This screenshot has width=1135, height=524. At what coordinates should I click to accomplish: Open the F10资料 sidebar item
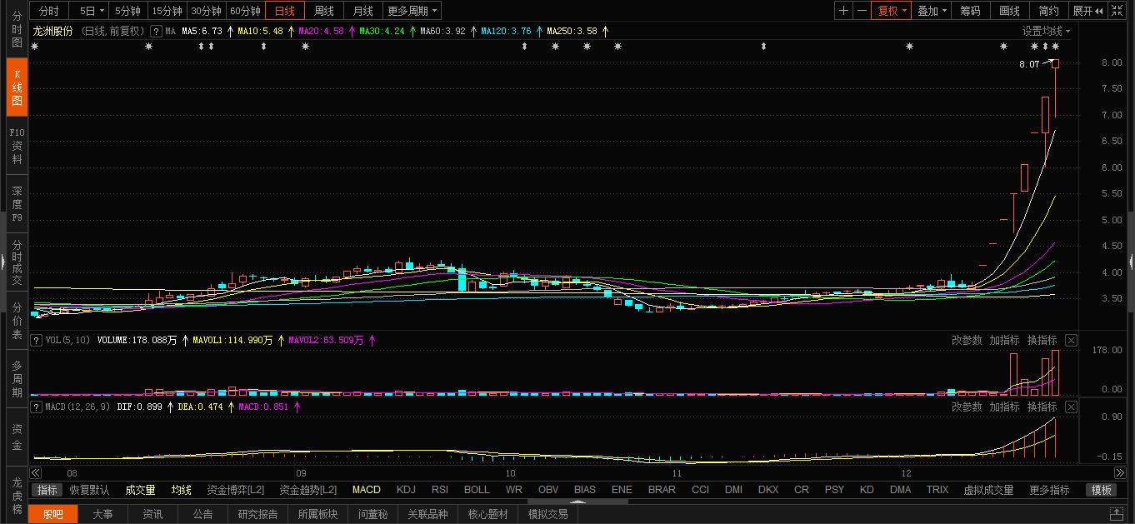(17, 146)
